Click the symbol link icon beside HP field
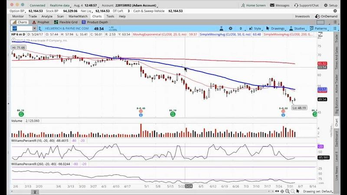Image resolution: width=347 pixels, height=195 pixels. click(40, 29)
